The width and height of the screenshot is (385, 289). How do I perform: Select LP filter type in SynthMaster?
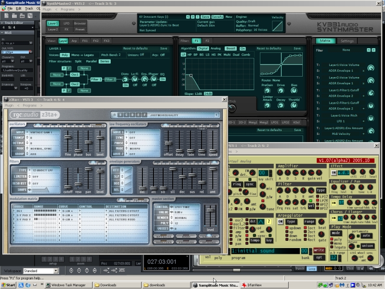183,54
